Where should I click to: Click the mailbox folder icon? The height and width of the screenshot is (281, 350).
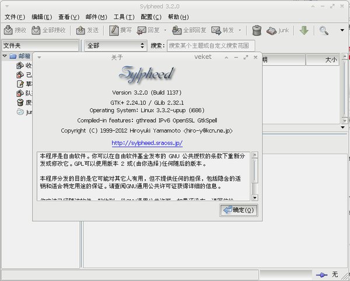(x=13, y=56)
